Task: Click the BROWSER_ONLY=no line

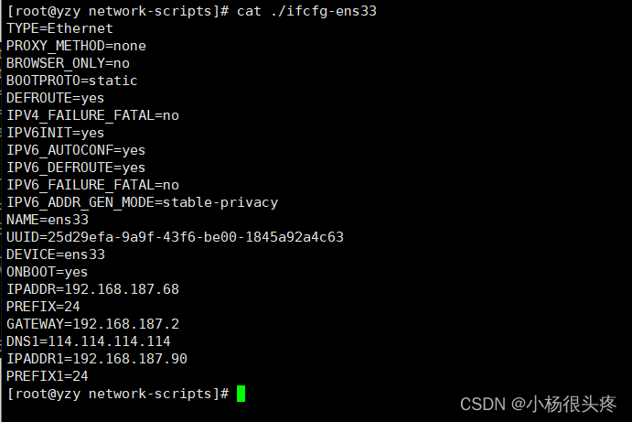Action: (x=68, y=63)
